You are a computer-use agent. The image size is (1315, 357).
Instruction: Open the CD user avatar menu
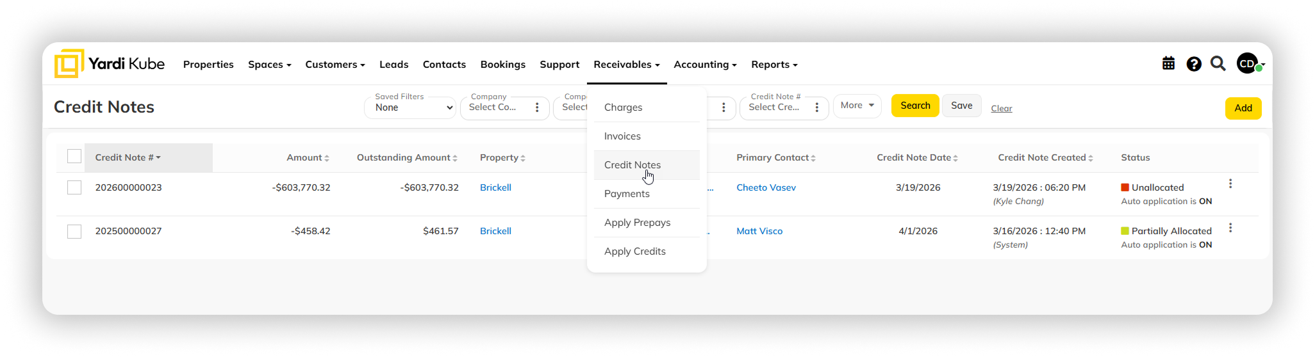(1249, 64)
